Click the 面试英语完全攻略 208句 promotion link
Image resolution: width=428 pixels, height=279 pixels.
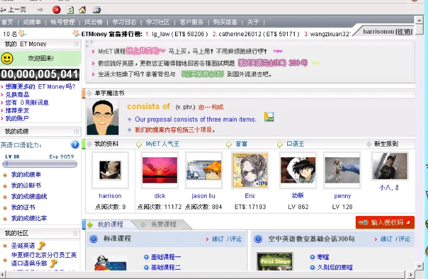(273, 63)
